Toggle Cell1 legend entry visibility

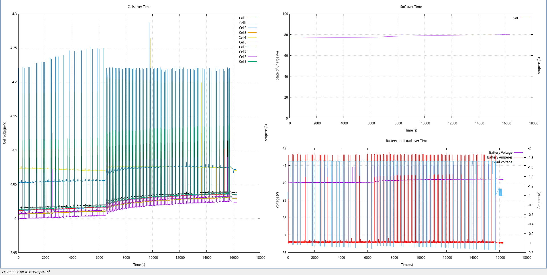pos(243,23)
